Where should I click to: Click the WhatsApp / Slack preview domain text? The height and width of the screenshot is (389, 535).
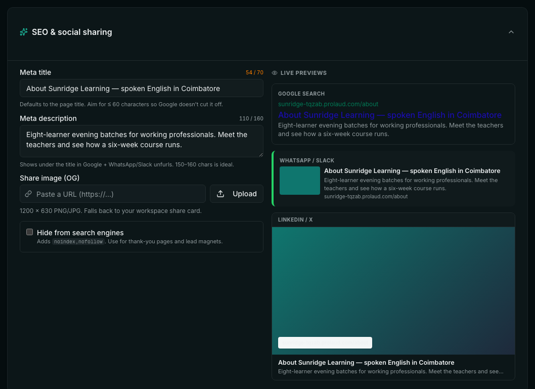(x=366, y=197)
